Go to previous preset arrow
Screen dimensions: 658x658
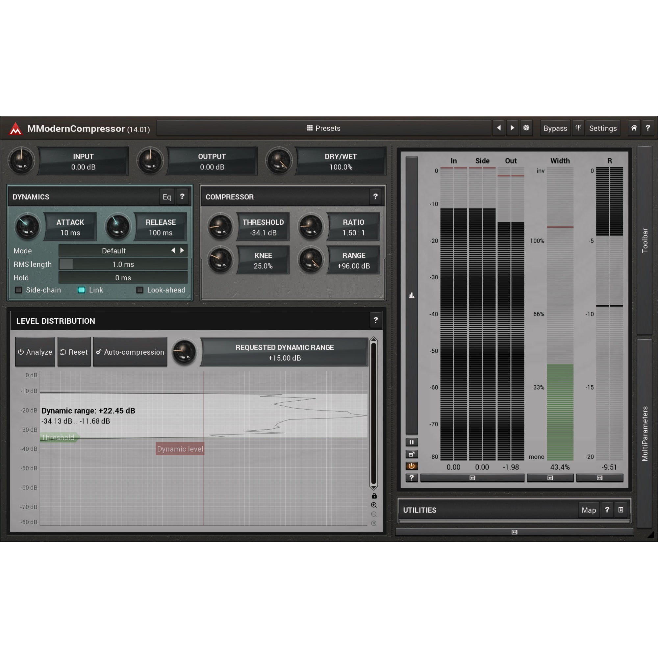click(499, 128)
